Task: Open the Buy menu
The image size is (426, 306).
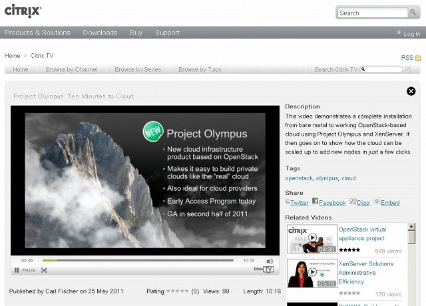Action: click(x=136, y=33)
